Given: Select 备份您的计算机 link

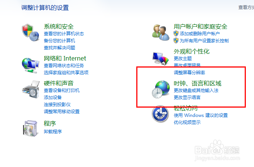Looking at the screenshot, I should (59, 40).
